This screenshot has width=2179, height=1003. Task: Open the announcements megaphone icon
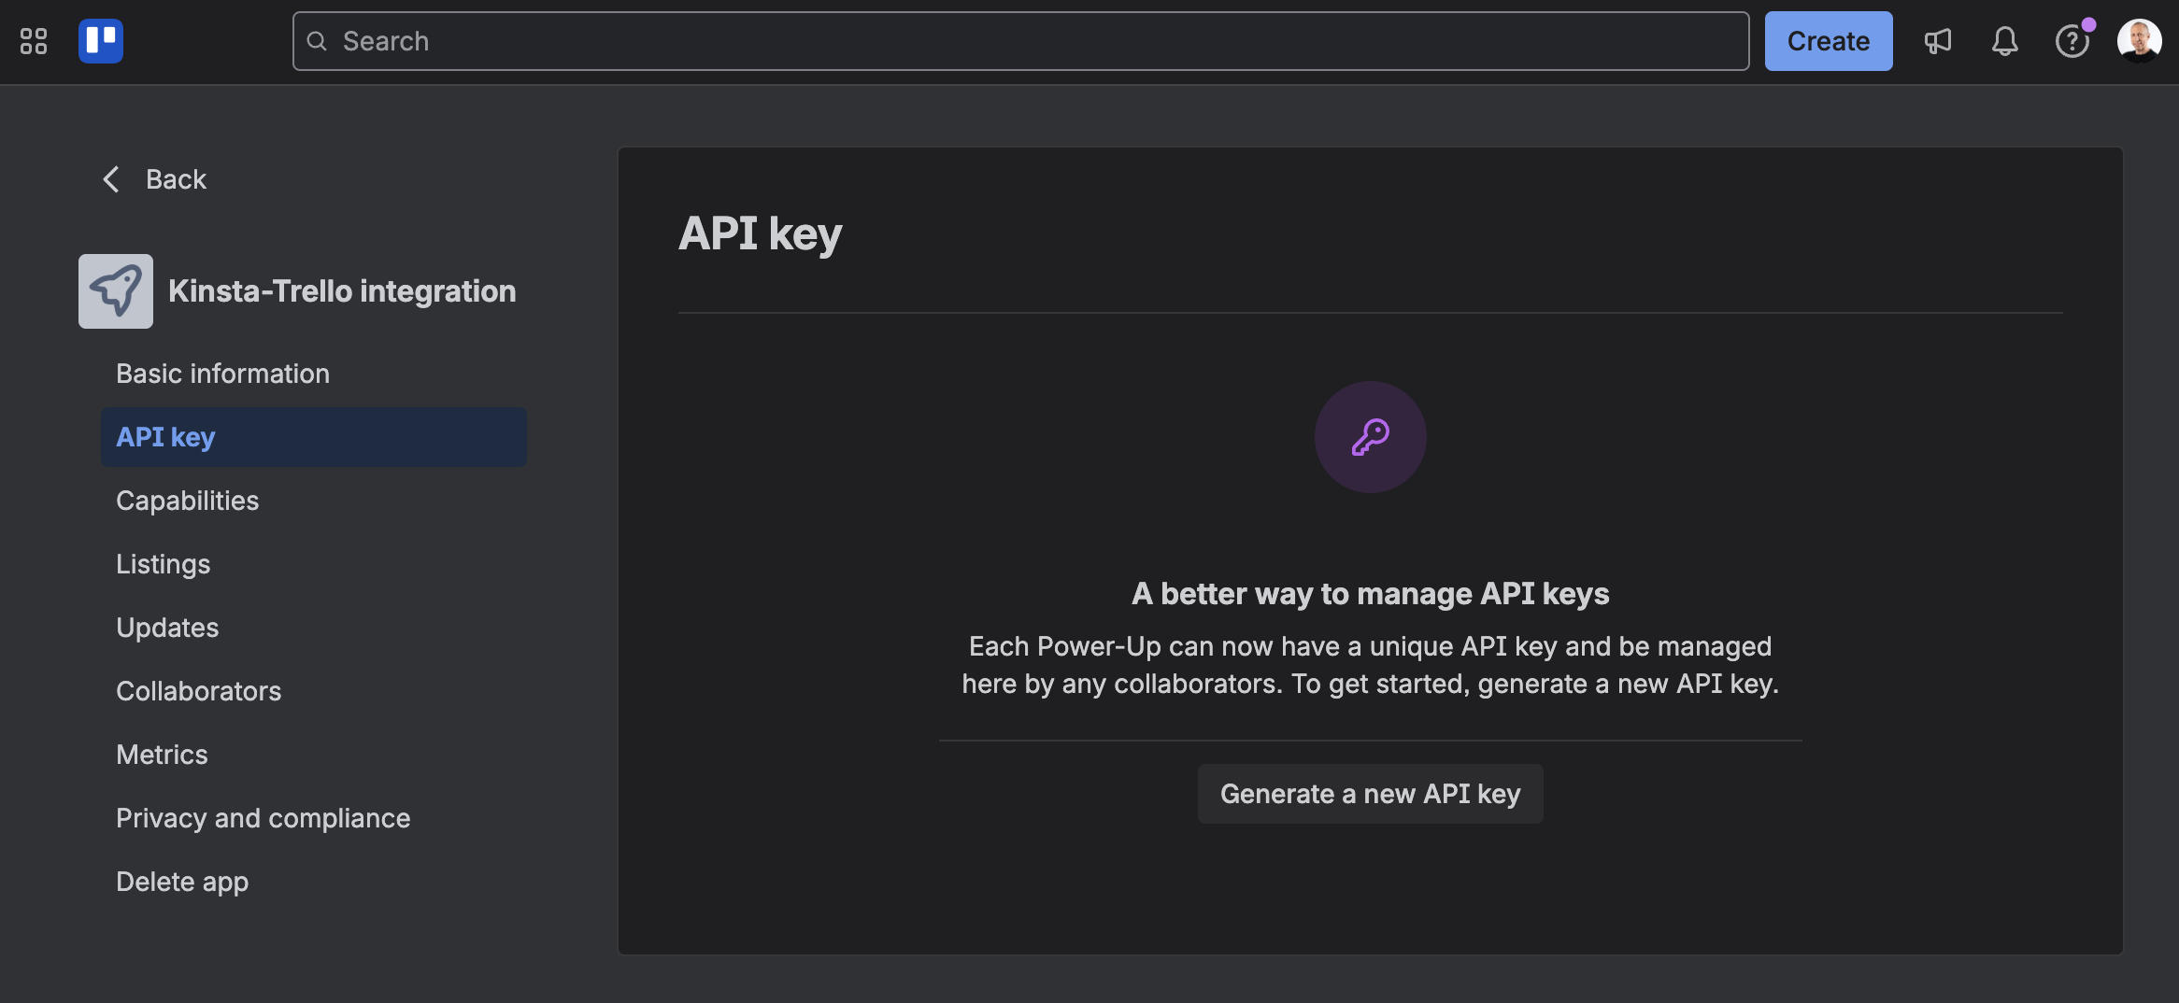pos(1938,40)
